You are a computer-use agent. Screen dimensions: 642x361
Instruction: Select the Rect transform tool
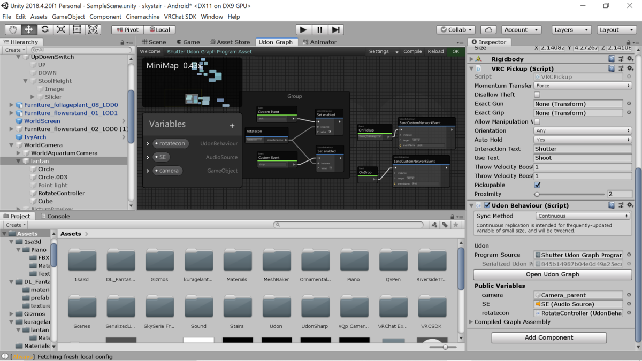coord(77,30)
